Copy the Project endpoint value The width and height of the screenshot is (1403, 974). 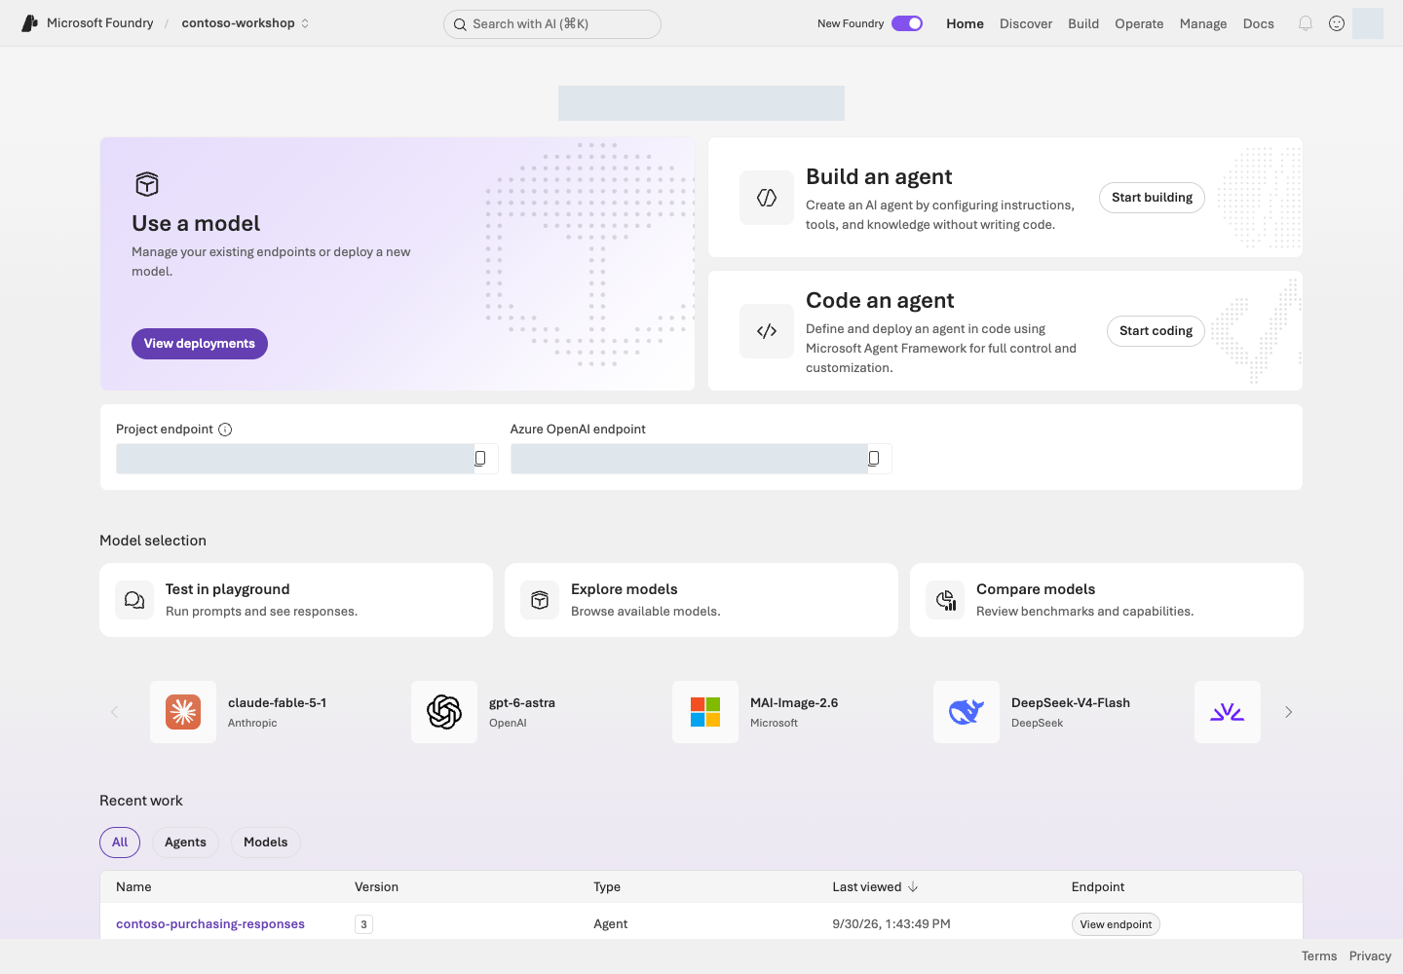coord(480,459)
